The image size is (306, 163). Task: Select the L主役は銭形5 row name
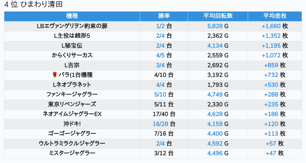[72, 36]
